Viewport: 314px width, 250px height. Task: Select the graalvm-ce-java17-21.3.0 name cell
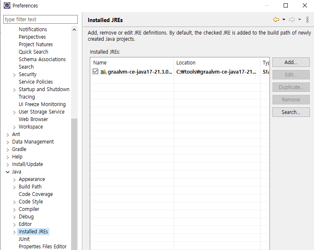(140, 72)
